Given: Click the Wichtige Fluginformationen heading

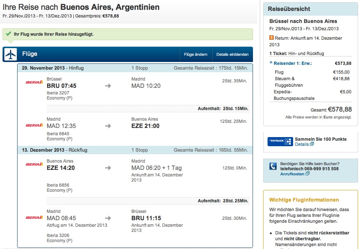Looking at the screenshot, I should 304,200.
